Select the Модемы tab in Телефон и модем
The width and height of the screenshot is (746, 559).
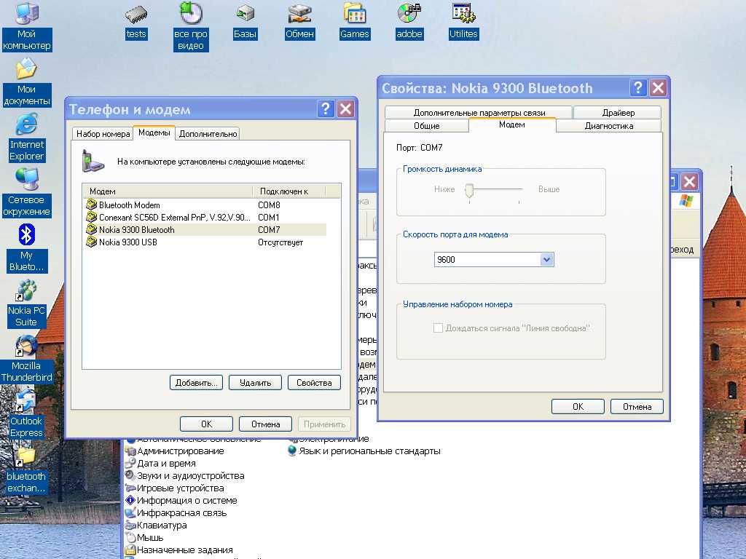tap(154, 132)
